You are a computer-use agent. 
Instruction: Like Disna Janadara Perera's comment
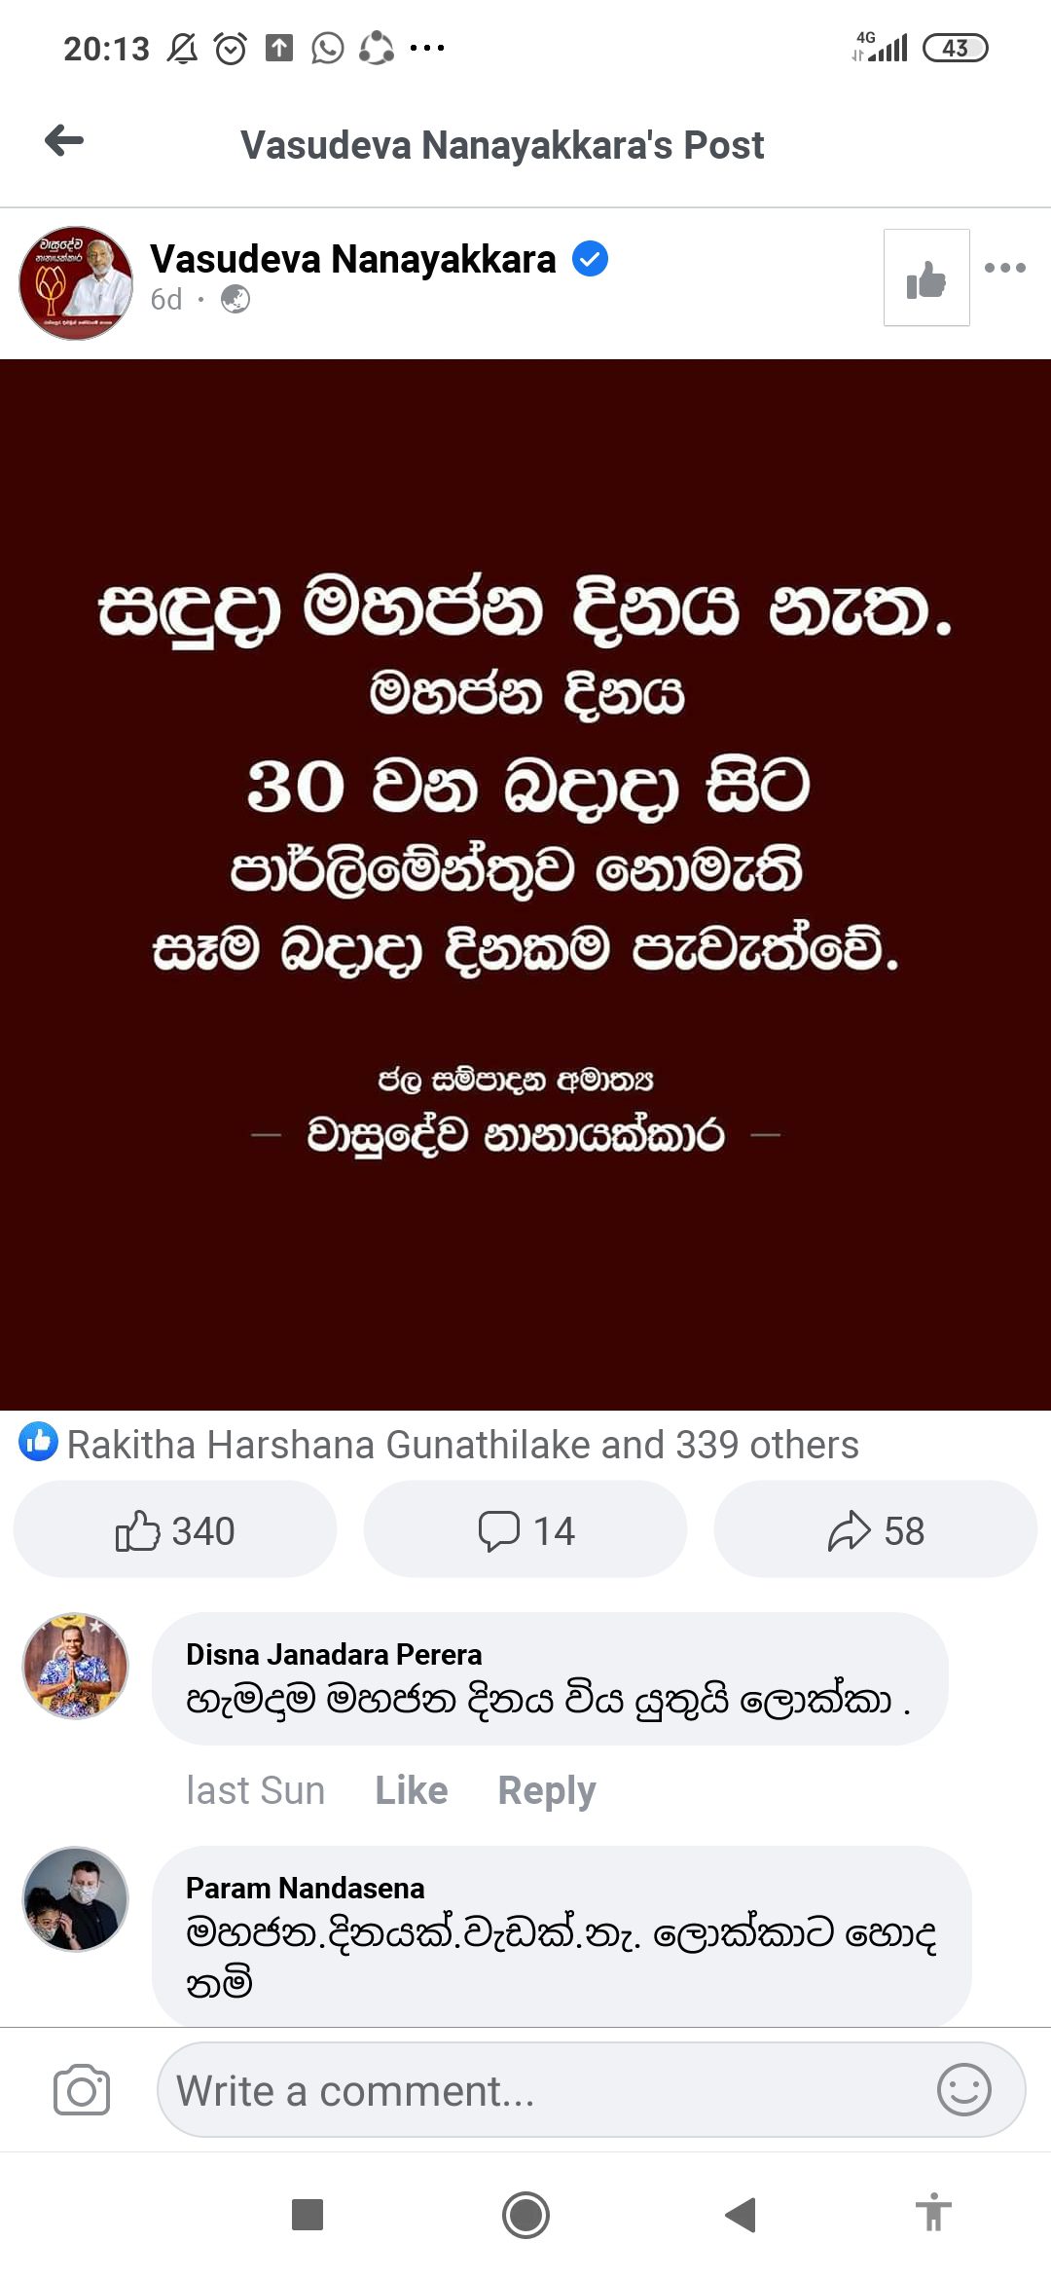click(412, 1790)
